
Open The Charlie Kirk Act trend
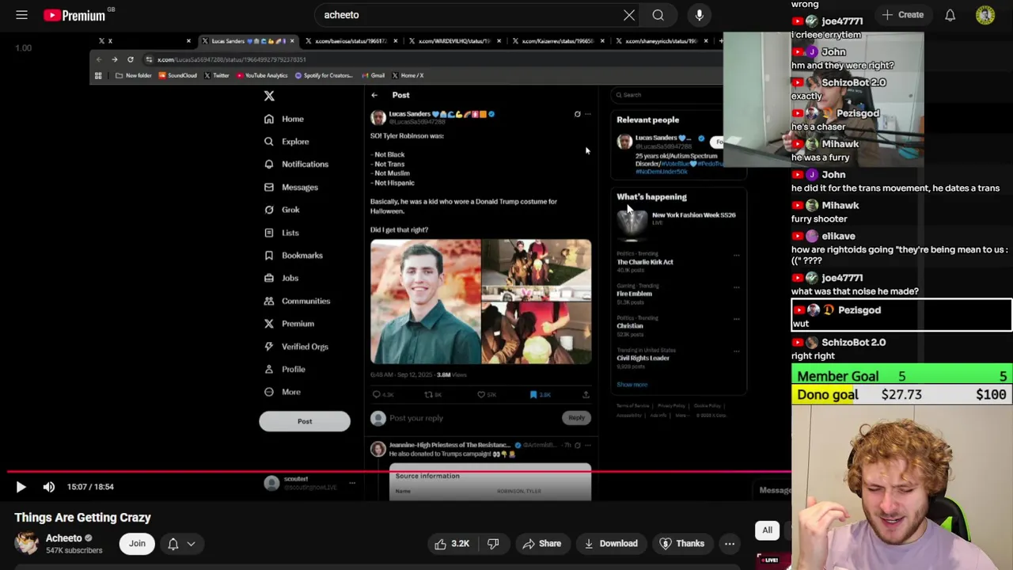click(645, 262)
